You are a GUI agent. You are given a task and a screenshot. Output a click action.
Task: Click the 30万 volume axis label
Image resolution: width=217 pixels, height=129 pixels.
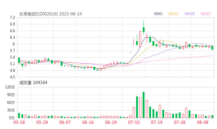11,110
